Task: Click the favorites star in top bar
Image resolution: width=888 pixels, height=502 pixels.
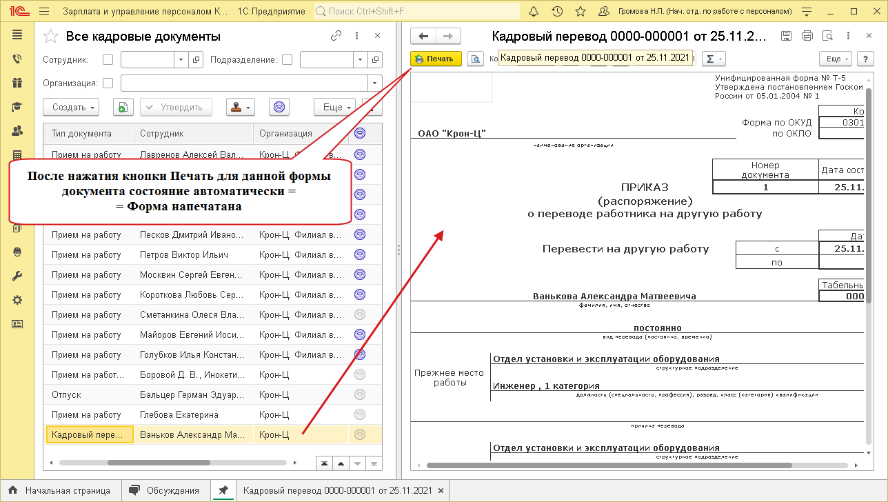Action: click(581, 11)
